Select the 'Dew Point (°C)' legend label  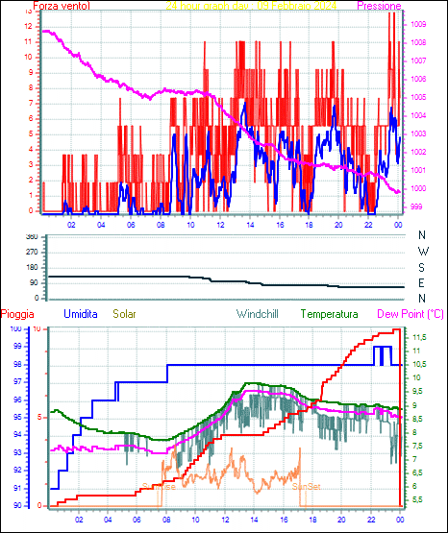pyautogui.click(x=411, y=314)
